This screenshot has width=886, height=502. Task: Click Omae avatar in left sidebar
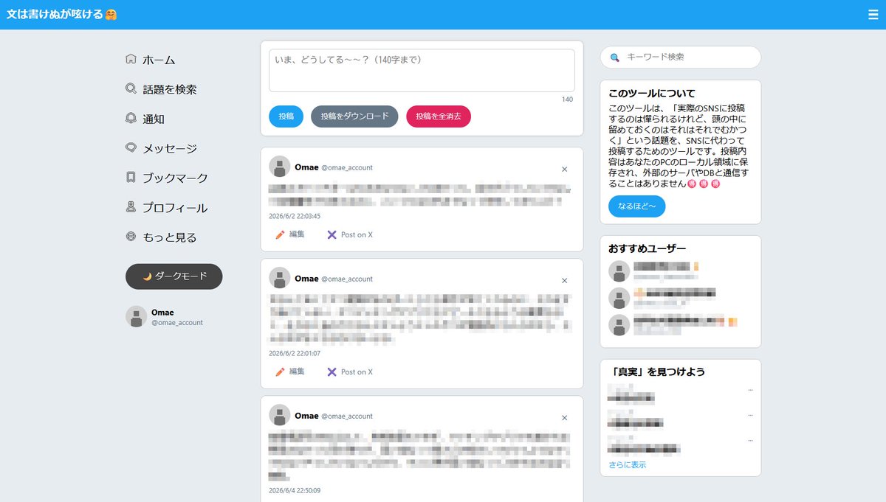pos(136,317)
